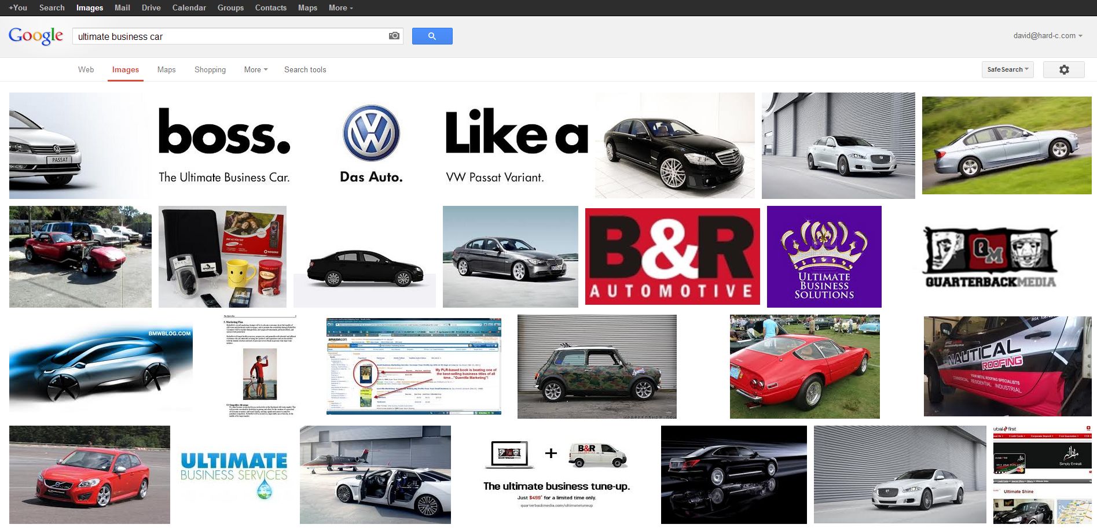Click the camera search-by-image icon
Viewport: 1097px width, 528px height.
[x=394, y=36]
